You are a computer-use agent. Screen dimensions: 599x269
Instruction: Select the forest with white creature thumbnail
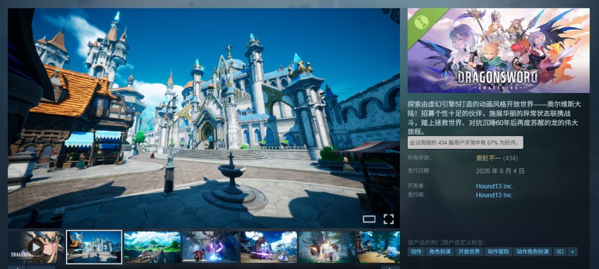[378, 247]
